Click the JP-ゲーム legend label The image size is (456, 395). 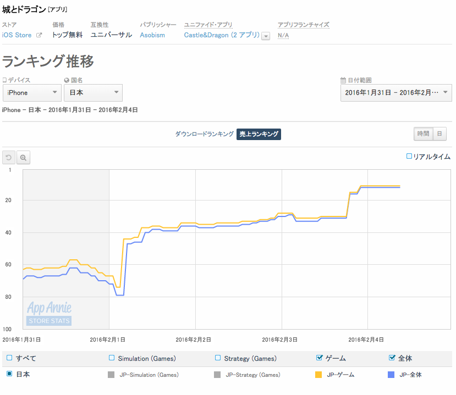point(340,375)
